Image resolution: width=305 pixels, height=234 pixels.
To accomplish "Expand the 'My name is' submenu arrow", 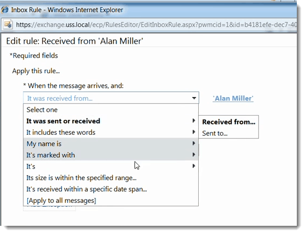I will point(193,143).
